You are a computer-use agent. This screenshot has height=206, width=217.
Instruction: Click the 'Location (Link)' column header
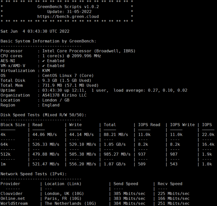(63, 184)
